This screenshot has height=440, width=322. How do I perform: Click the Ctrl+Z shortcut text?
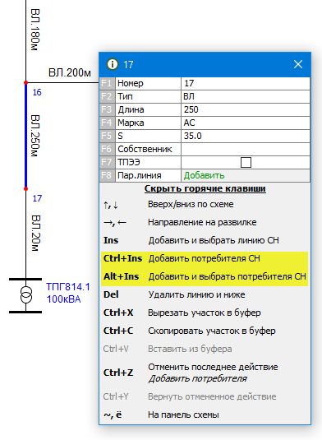tap(118, 373)
